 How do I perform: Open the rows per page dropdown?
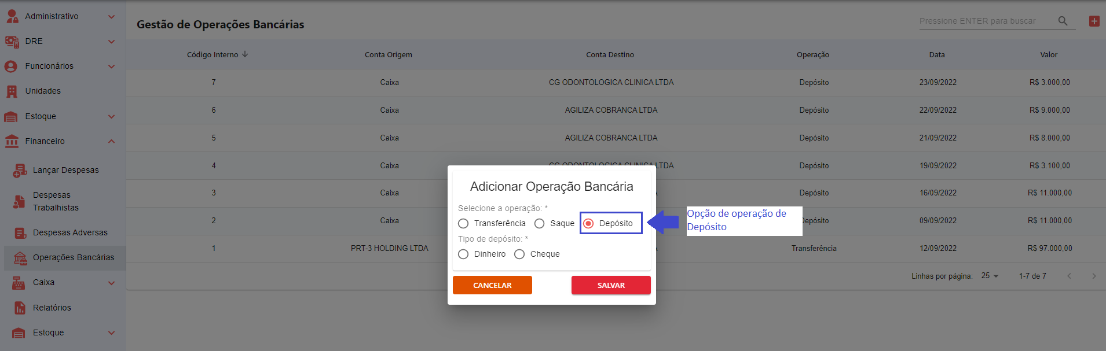[x=990, y=276]
